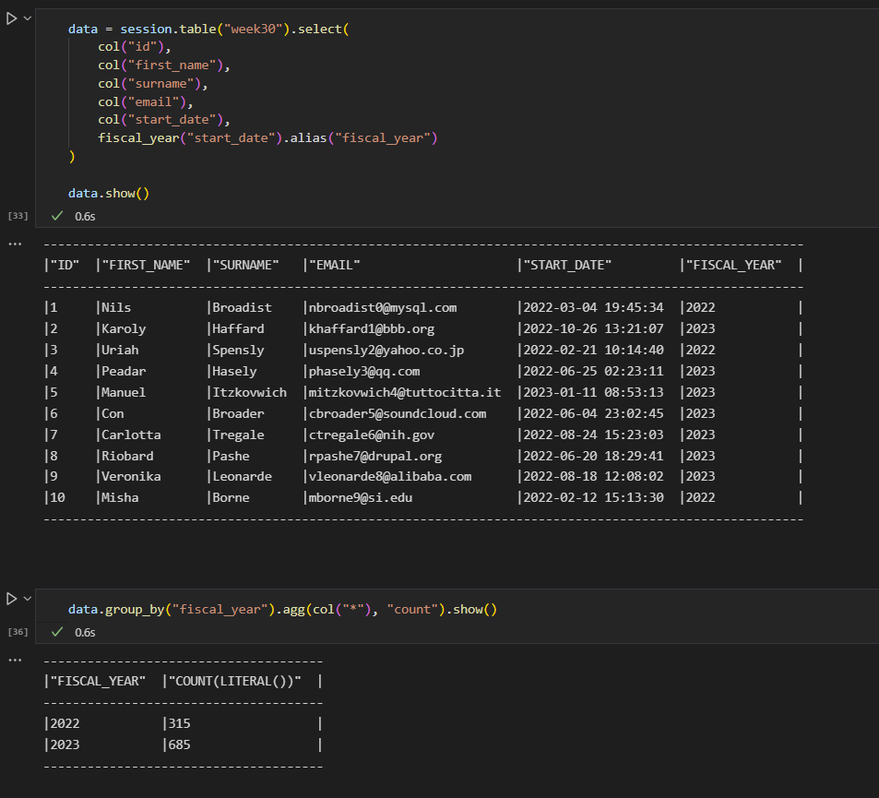Click the 685 count value for 2023
Screen dimensions: 879x798
point(179,744)
